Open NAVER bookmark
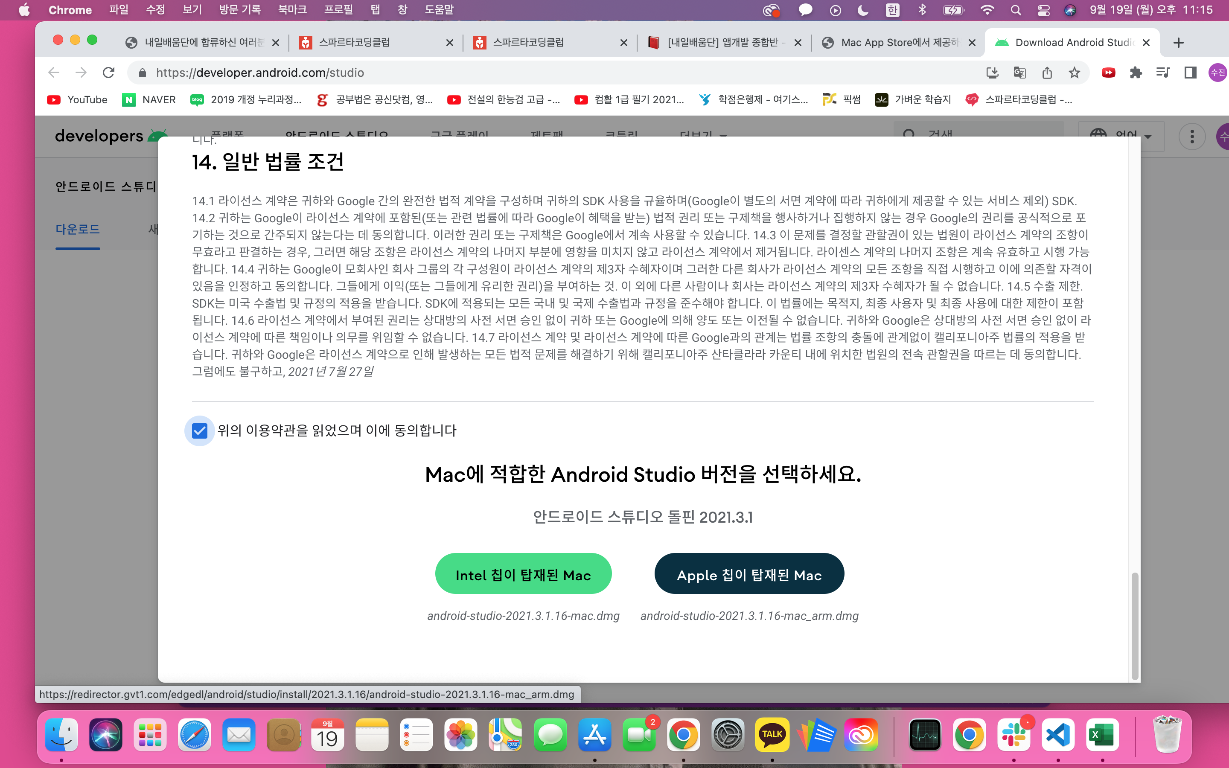This screenshot has height=768, width=1229. [x=149, y=99]
